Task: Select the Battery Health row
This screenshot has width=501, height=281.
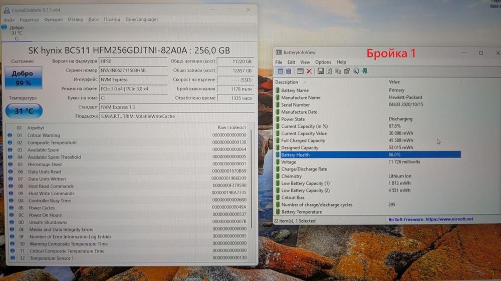Action: (368, 154)
